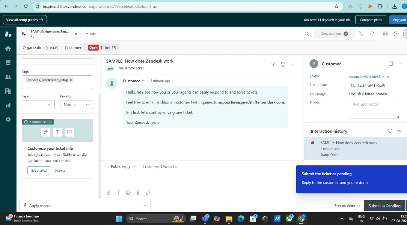Expand the Apply macro dropdown
The width and height of the screenshot is (407, 225).
click(85, 205)
